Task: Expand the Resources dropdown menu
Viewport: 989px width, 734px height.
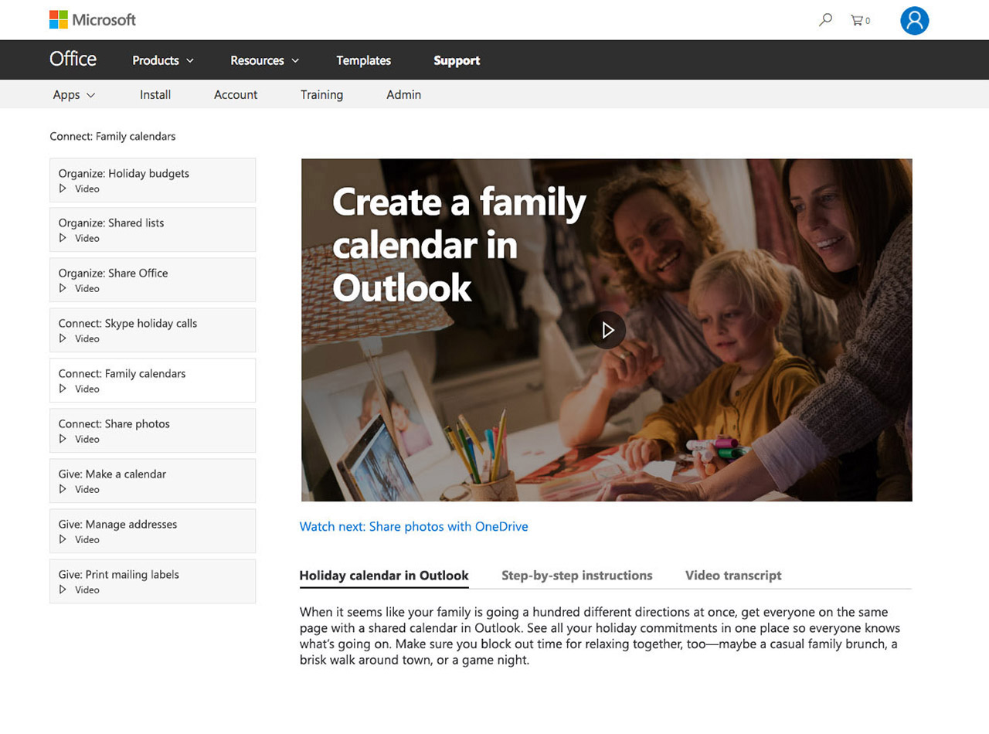Action: pos(264,60)
